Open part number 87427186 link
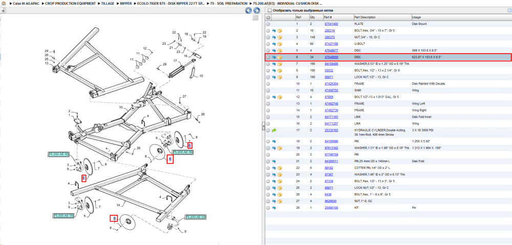Image resolution: width=512 pixels, height=245 pixels. (331, 43)
